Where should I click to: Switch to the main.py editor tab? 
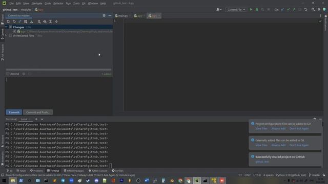point(123,16)
